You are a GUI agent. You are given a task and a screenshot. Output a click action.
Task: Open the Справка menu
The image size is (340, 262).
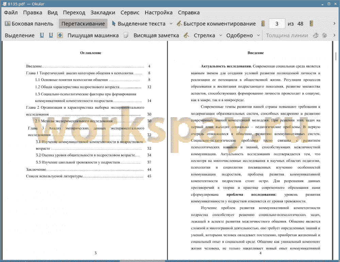[x=189, y=13]
